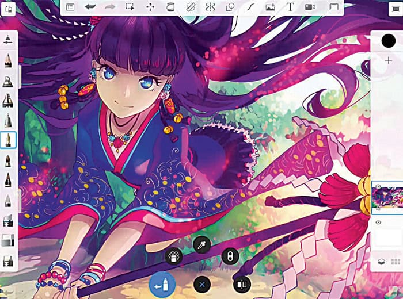Select the Ballpoint pen brush
Screen dimensions: 403x299
8,120
